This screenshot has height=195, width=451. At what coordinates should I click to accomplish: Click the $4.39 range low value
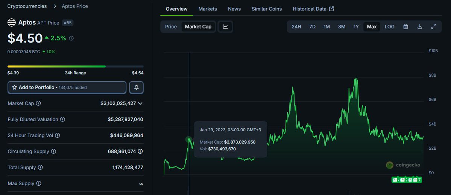[13, 73]
